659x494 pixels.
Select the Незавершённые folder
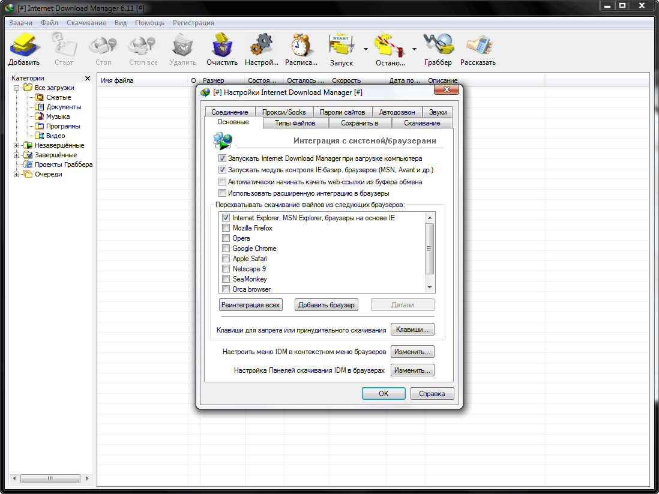(x=59, y=145)
